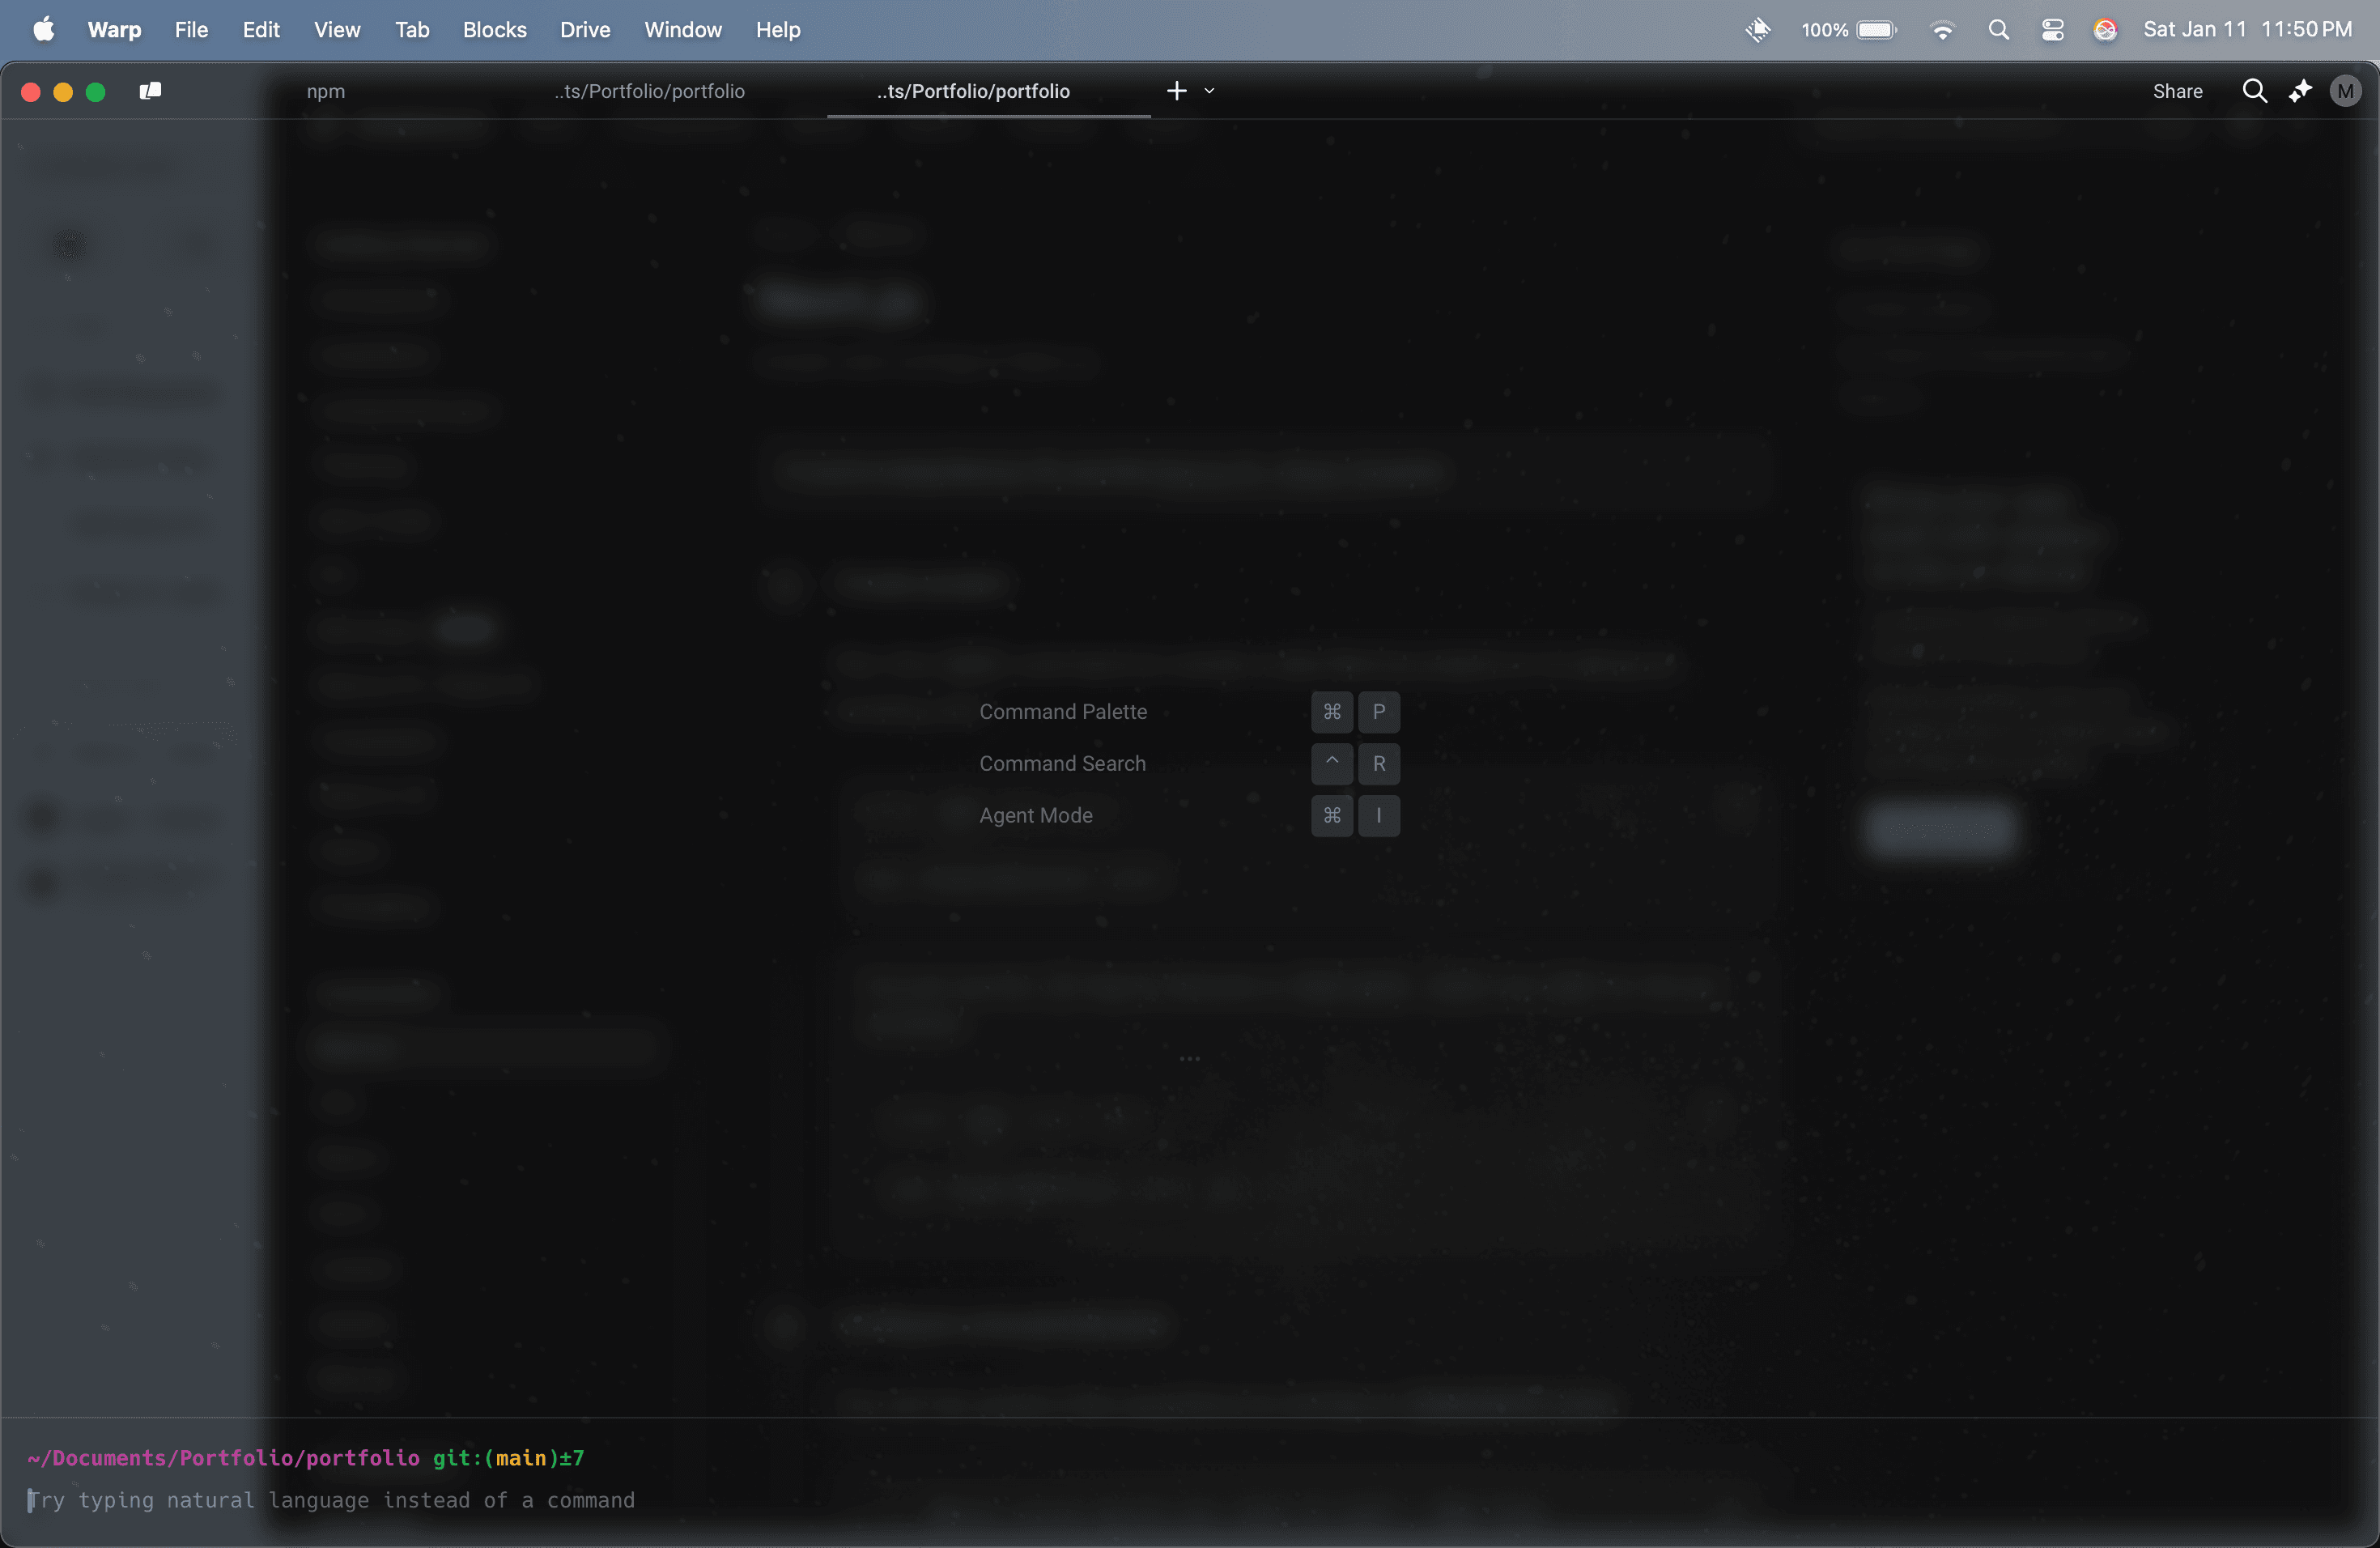Open the Drive menu
Screen dimensions: 2380x1548
click(585, 30)
